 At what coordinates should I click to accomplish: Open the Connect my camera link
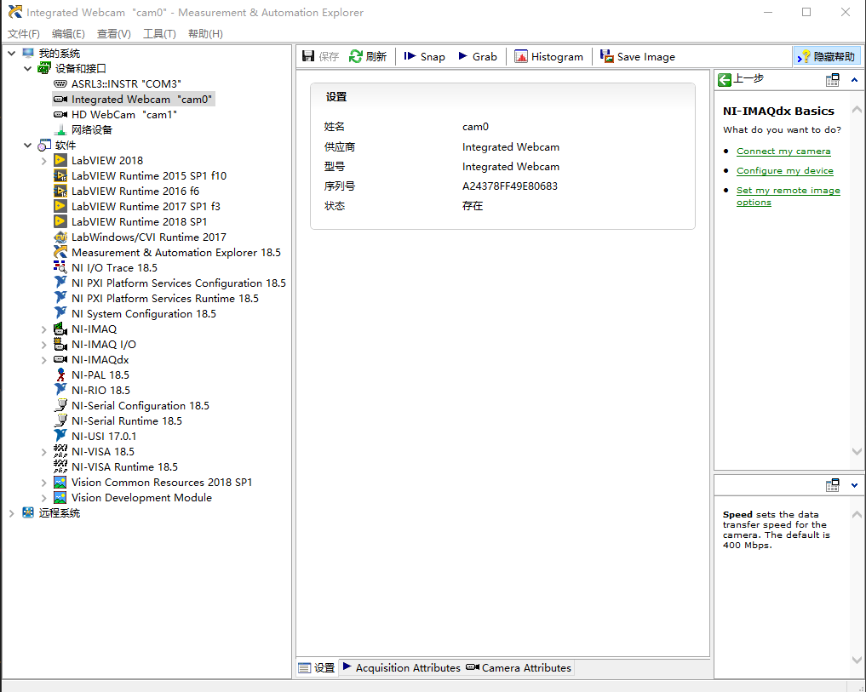tap(783, 151)
